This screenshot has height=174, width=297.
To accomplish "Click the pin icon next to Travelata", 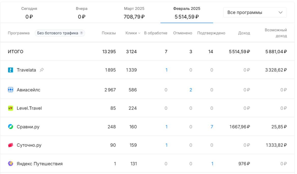I will 42,70.
